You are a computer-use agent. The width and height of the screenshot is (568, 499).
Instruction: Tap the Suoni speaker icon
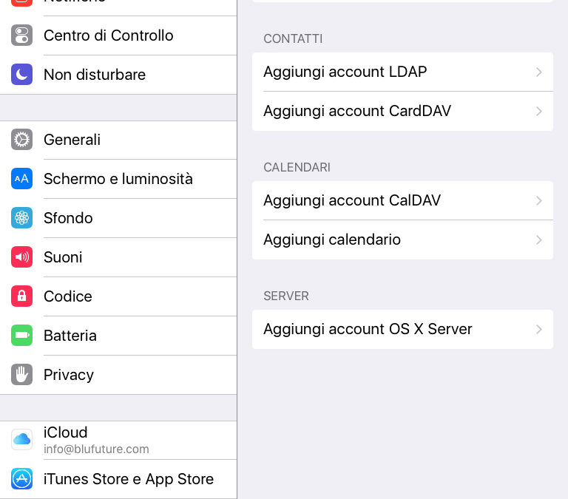click(x=21, y=257)
